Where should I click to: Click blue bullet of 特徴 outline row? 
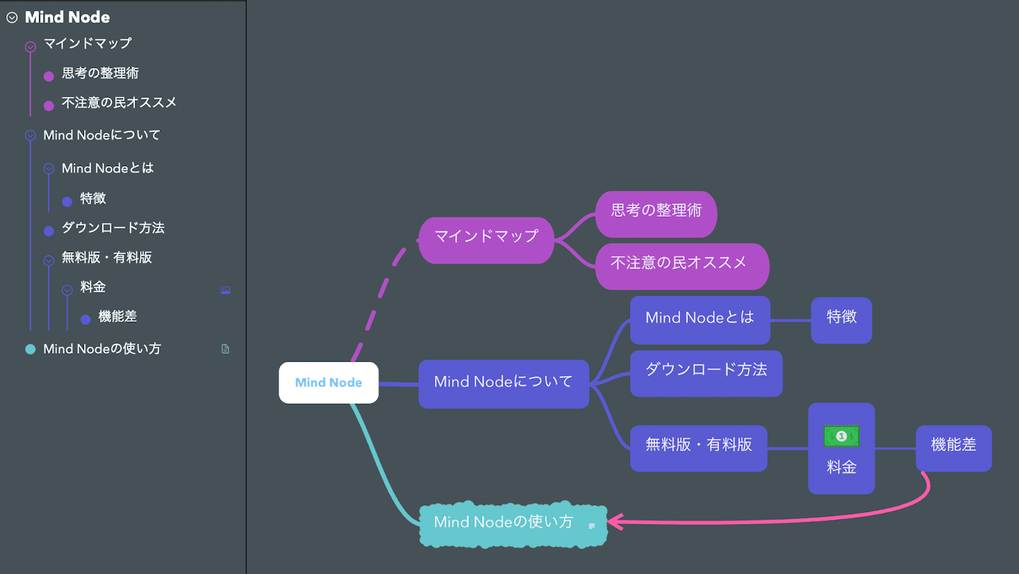coord(67,201)
